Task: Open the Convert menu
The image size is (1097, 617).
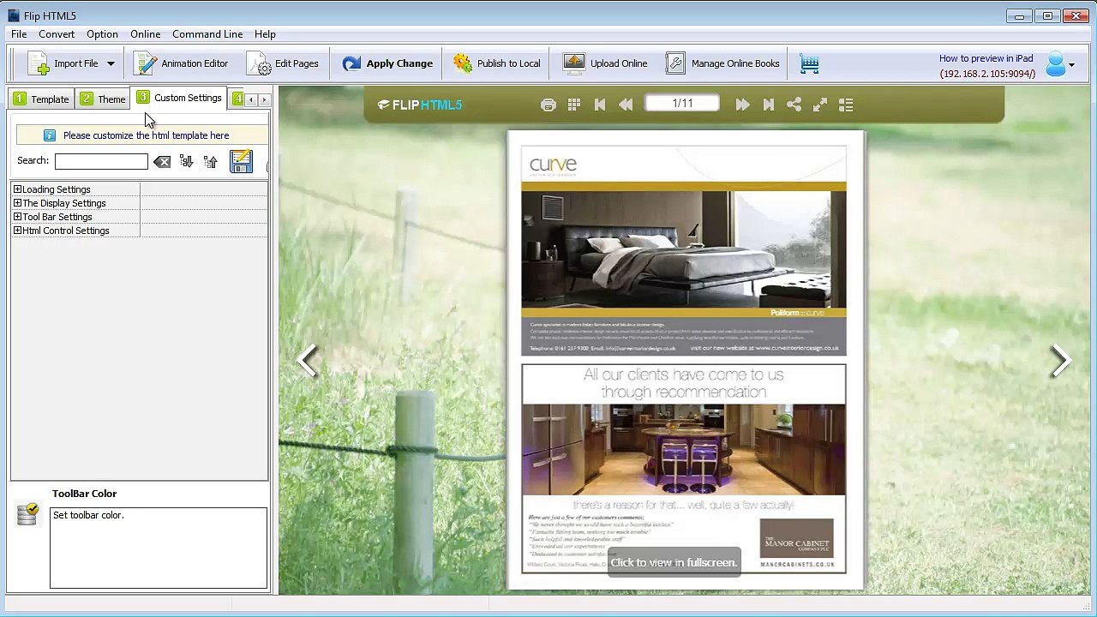Action: tap(57, 34)
